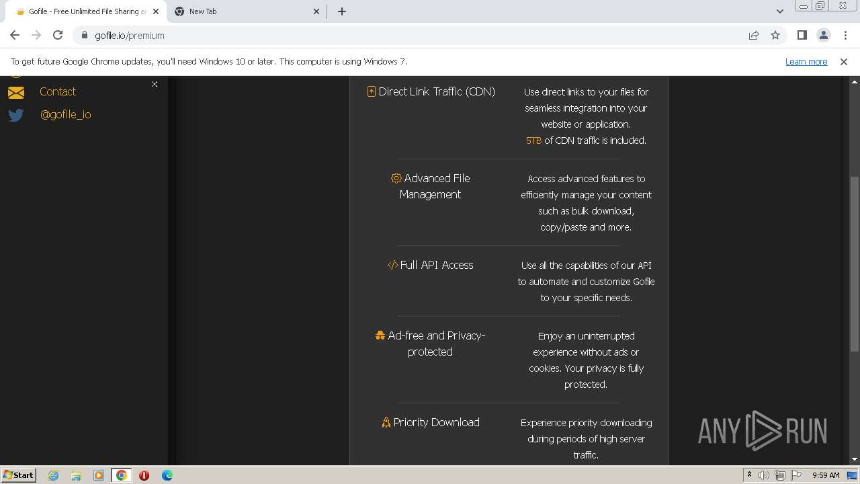Viewport: 860px width, 484px height.
Task: Click the Advanced File Management gear icon
Action: 396,178
